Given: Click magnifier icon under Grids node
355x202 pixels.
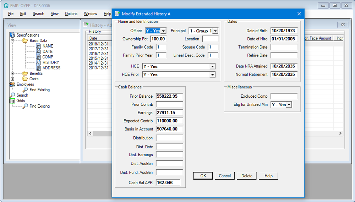Looking at the screenshot, I should (x=25, y=106).
